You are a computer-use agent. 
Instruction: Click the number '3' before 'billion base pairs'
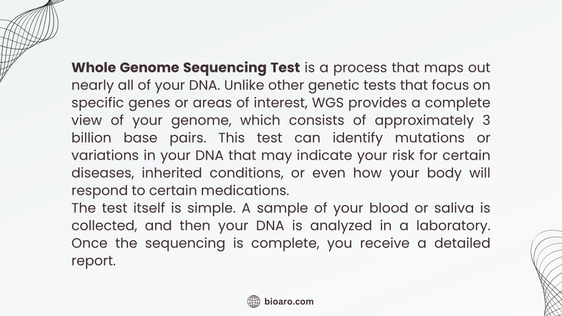(486, 120)
